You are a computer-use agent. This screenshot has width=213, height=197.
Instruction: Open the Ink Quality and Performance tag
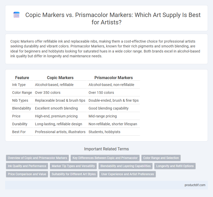click(27, 166)
